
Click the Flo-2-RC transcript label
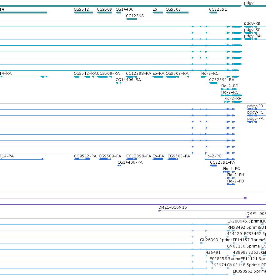coord(209,74)
